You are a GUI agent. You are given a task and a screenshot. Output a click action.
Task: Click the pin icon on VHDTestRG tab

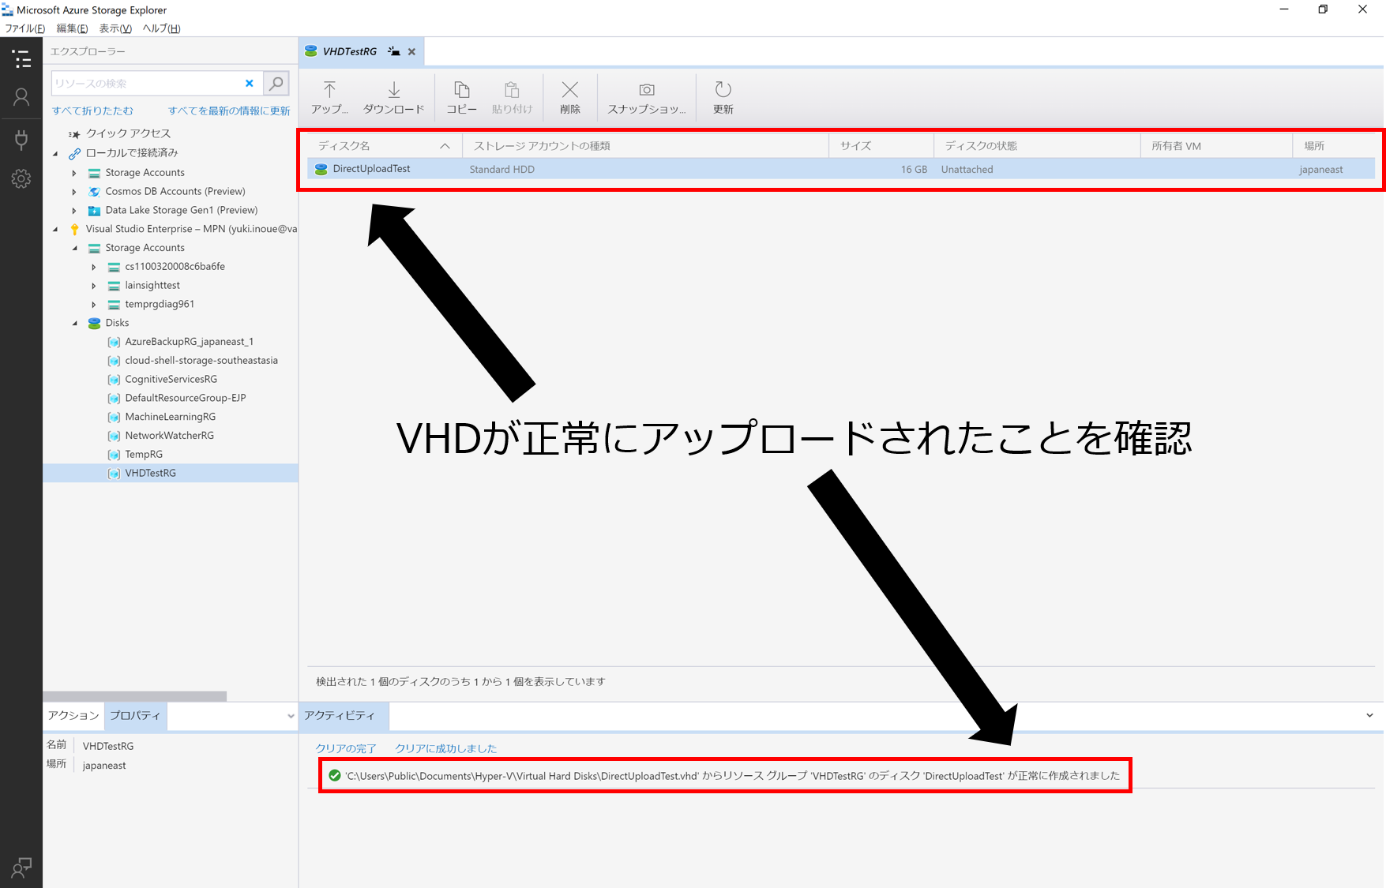(393, 51)
